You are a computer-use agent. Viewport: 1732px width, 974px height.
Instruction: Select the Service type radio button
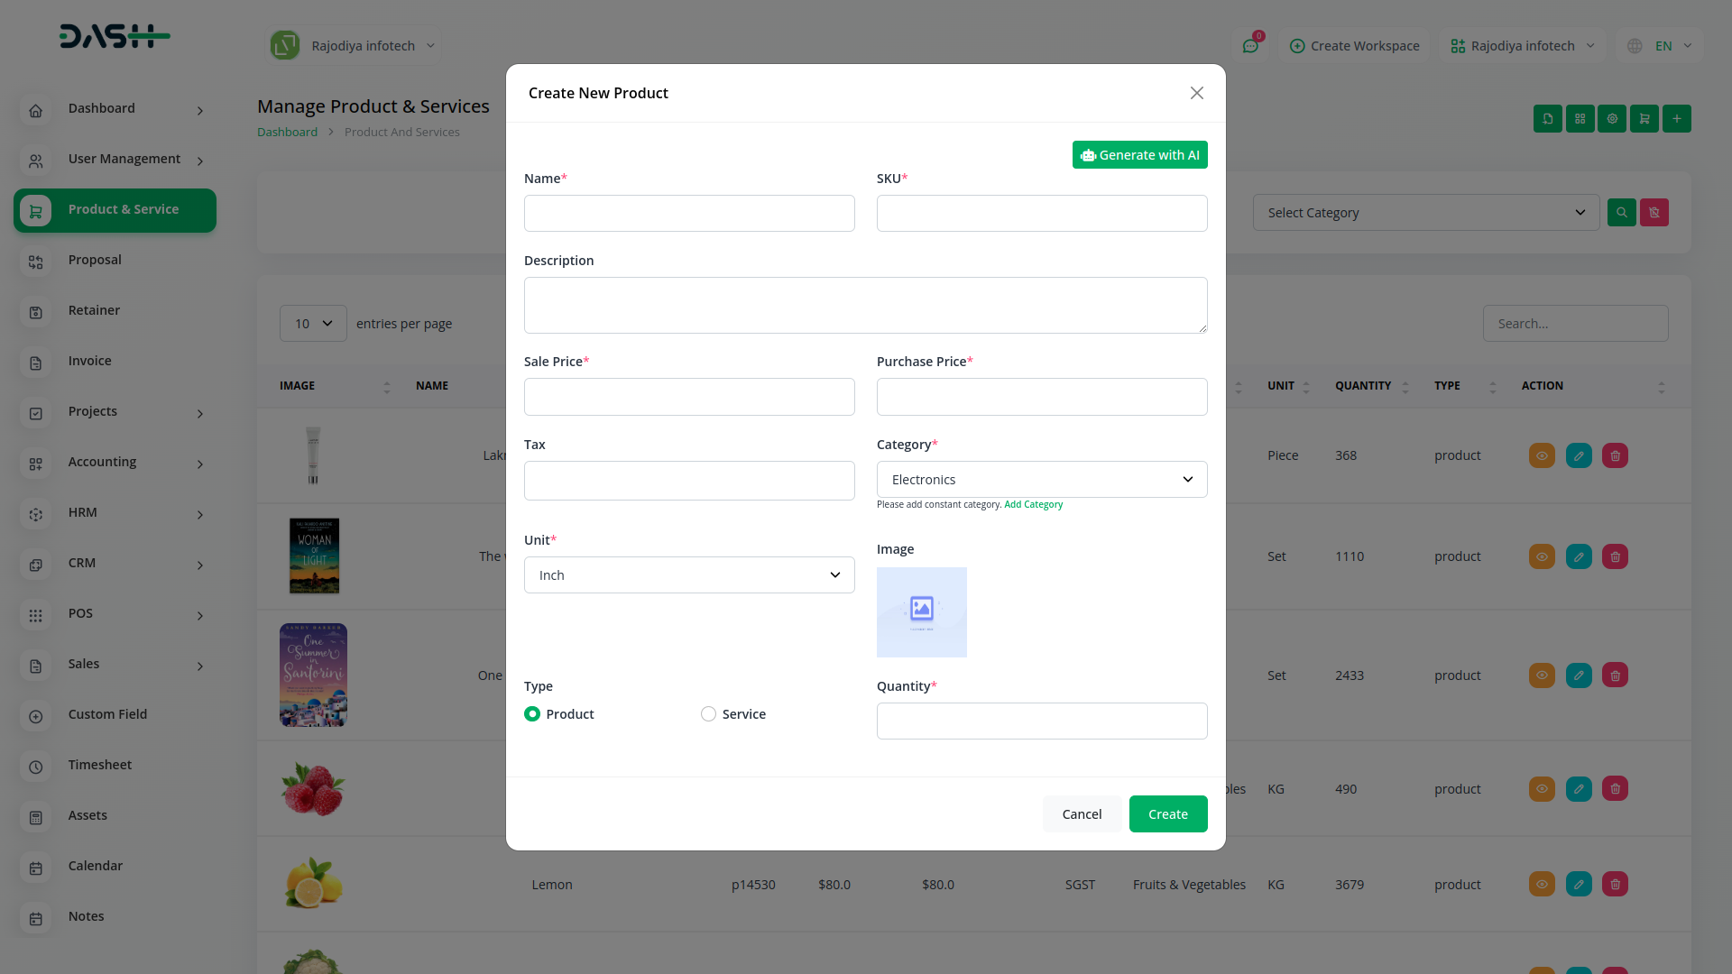(708, 714)
